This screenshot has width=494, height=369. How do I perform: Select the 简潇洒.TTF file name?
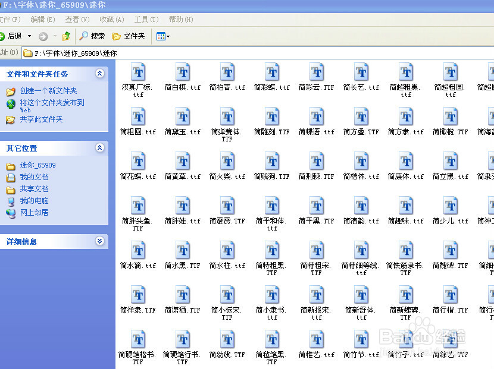coord(182,310)
